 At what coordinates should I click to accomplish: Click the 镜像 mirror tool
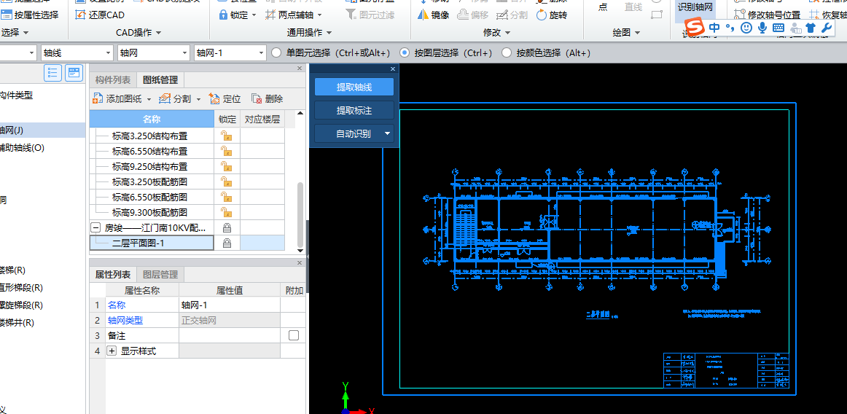[434, 15]
